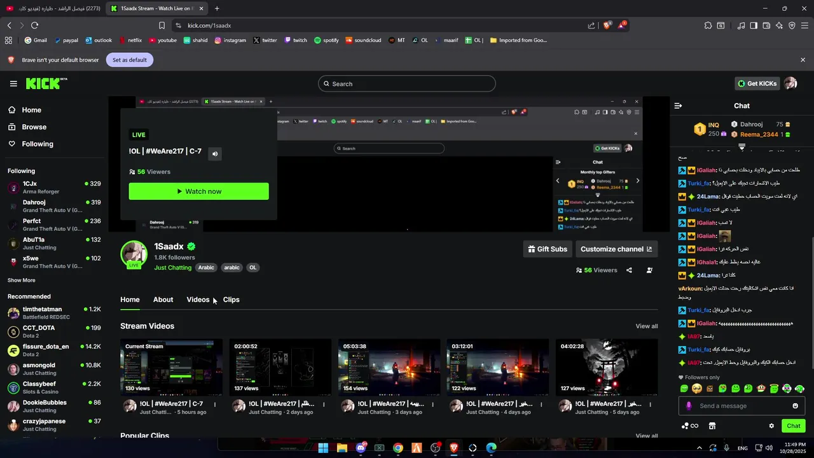The width and height of the screenshot is (814, 458).
Task: Switch to the About tab
Action: tap(163, 300)
